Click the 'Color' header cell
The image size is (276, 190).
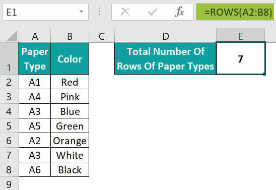pos(70,58)
